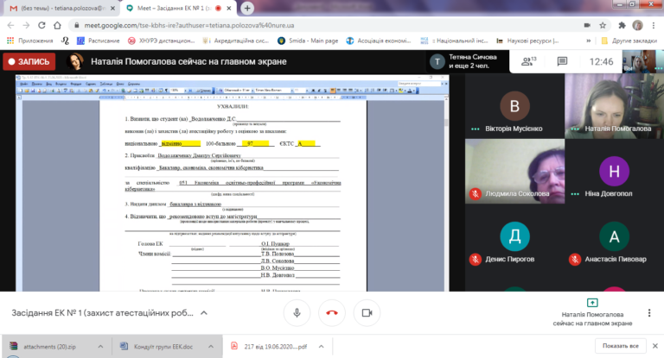This screenshot has width=664, height=358.
Task: Open Chrome extensions puzzle icon
Action: [x=622, y=25]
